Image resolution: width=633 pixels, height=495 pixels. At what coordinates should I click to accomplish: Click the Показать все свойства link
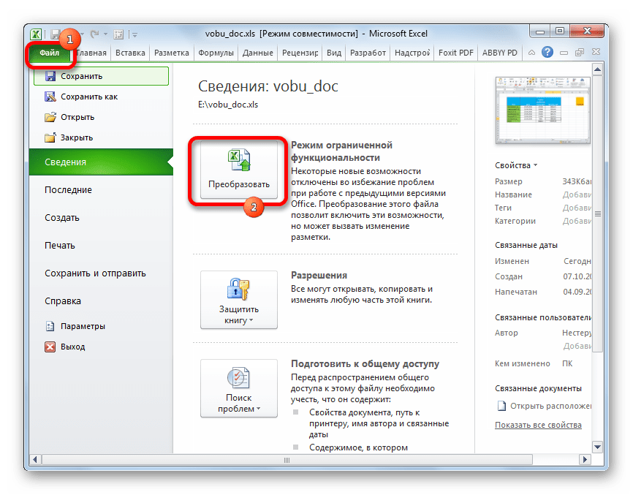pos(538,425)
